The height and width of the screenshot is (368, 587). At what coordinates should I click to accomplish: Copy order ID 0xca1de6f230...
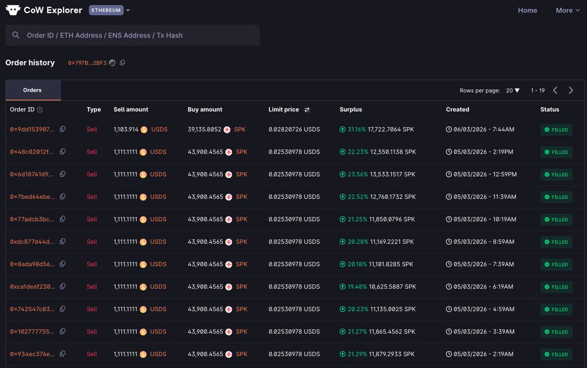pos(63,286)
